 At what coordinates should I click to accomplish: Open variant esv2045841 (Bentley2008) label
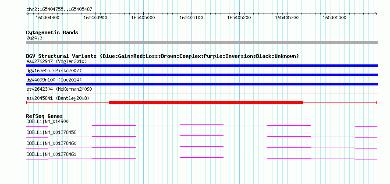58,98
